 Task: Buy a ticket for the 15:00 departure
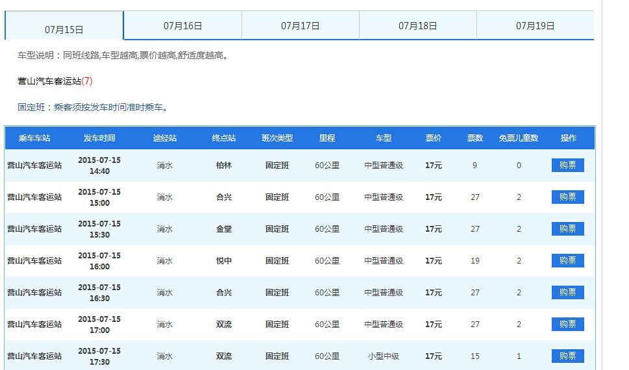(567, 197)
